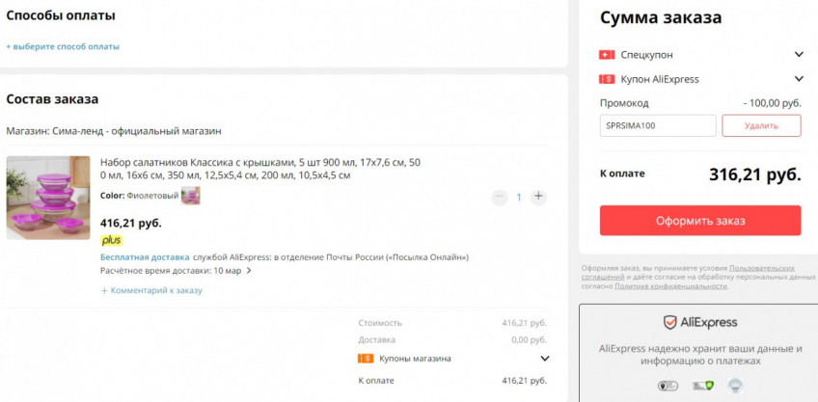Click the Купон AliExpress coupon icon
Viewport: 818px width, 402px height.
[x=607, y=79]
